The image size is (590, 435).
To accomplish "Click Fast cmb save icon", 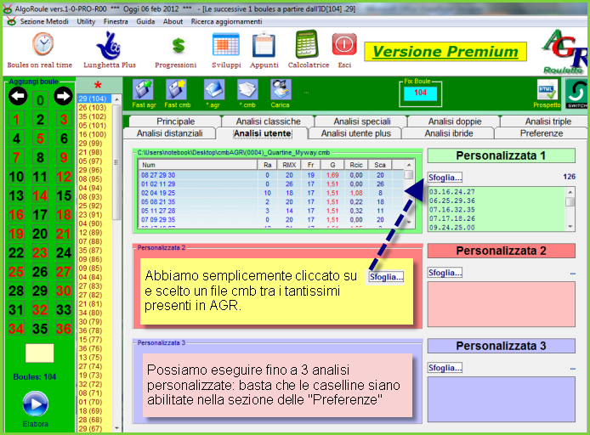I will pyautogui.click(x=177, y=90).
